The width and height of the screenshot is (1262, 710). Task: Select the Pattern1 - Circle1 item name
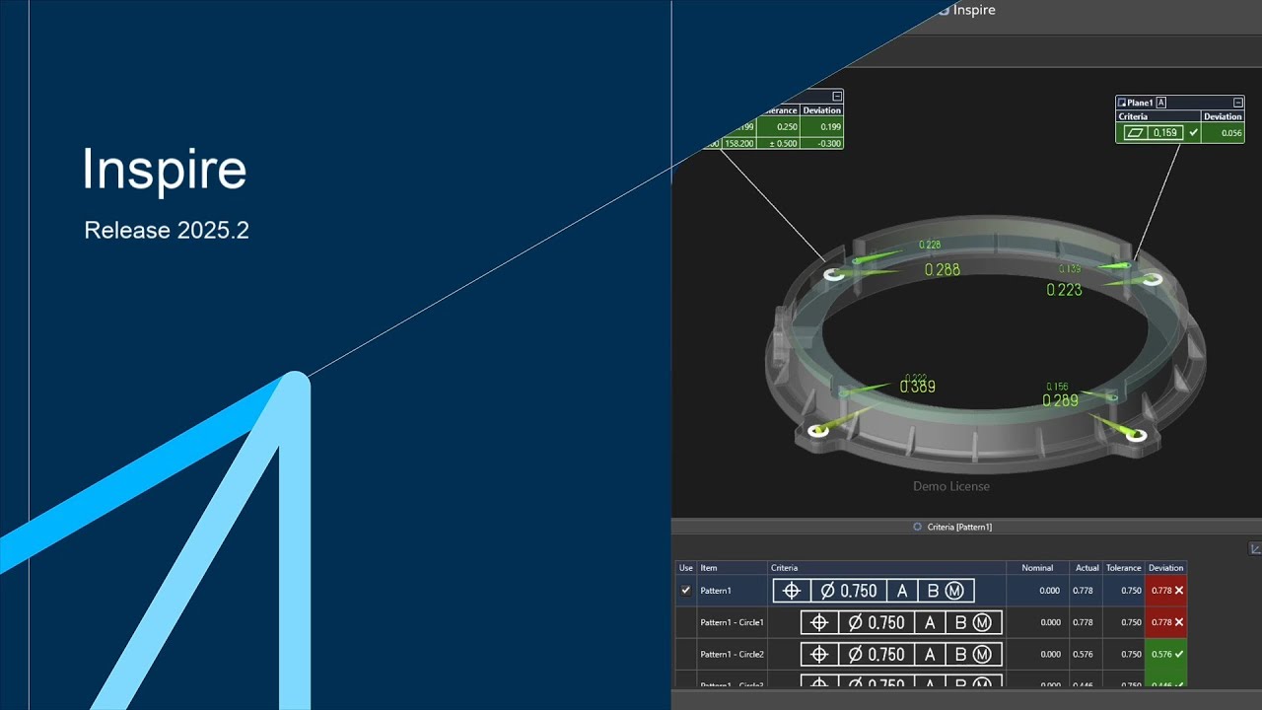point(732,622)
